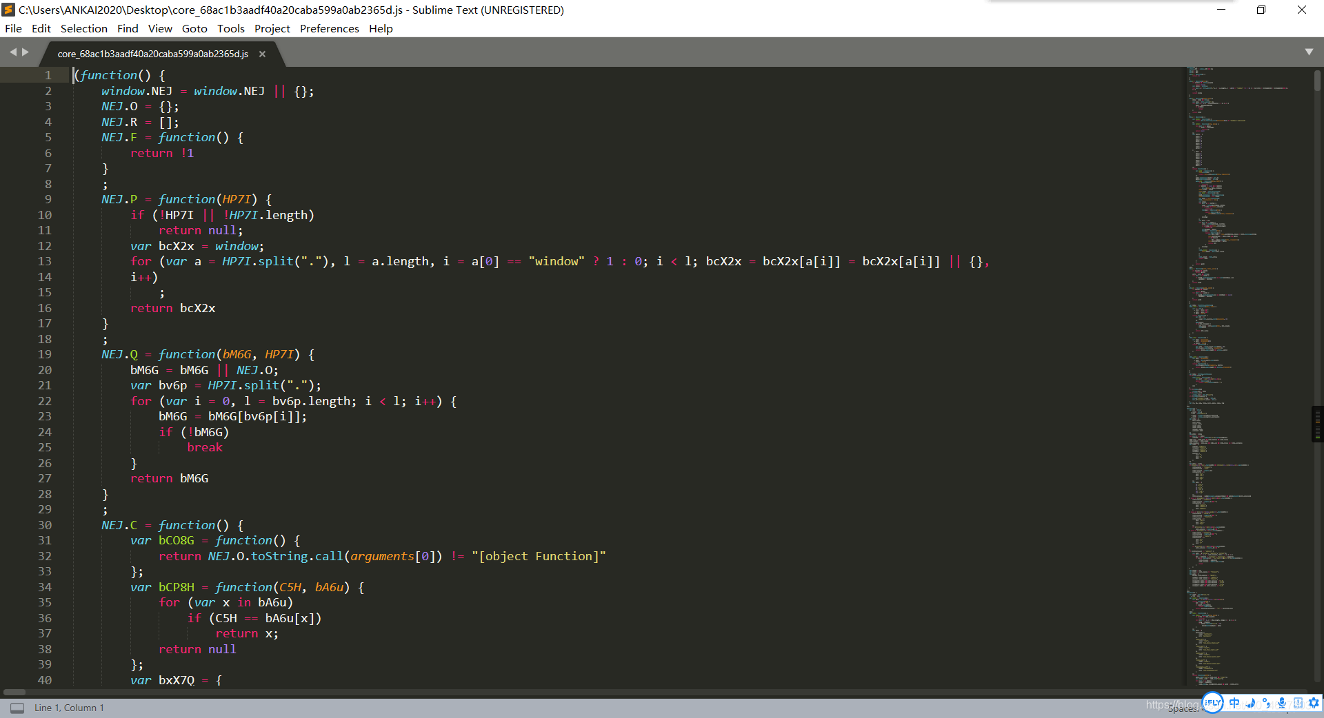This screenshot has height=718, width=1324.
Task: Click "bxX7Q" variable on line 40
Action: coord(177,680)
